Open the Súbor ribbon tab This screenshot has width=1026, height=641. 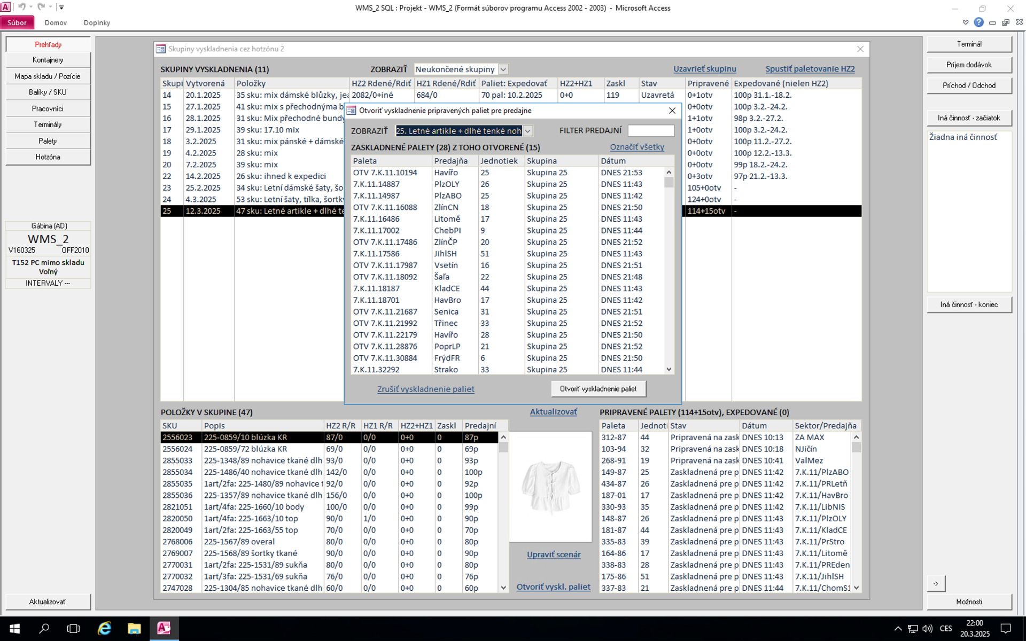(17, 22)
